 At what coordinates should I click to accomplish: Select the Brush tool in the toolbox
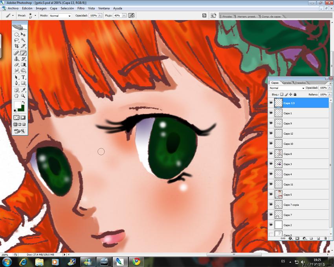[x=23, y=53]
